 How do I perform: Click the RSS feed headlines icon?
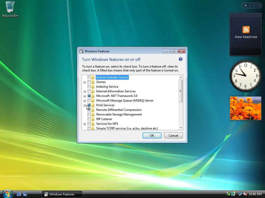click(x=246, y=30)
